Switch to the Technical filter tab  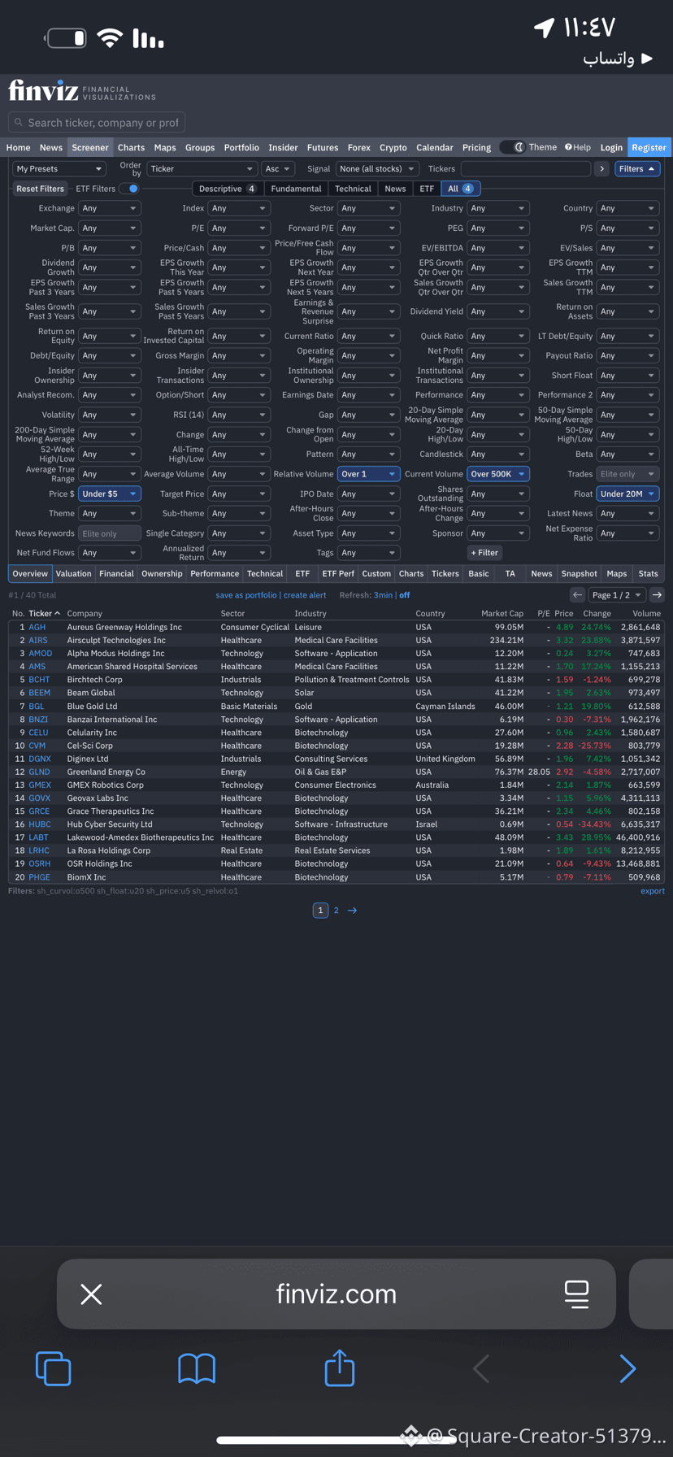353,189
